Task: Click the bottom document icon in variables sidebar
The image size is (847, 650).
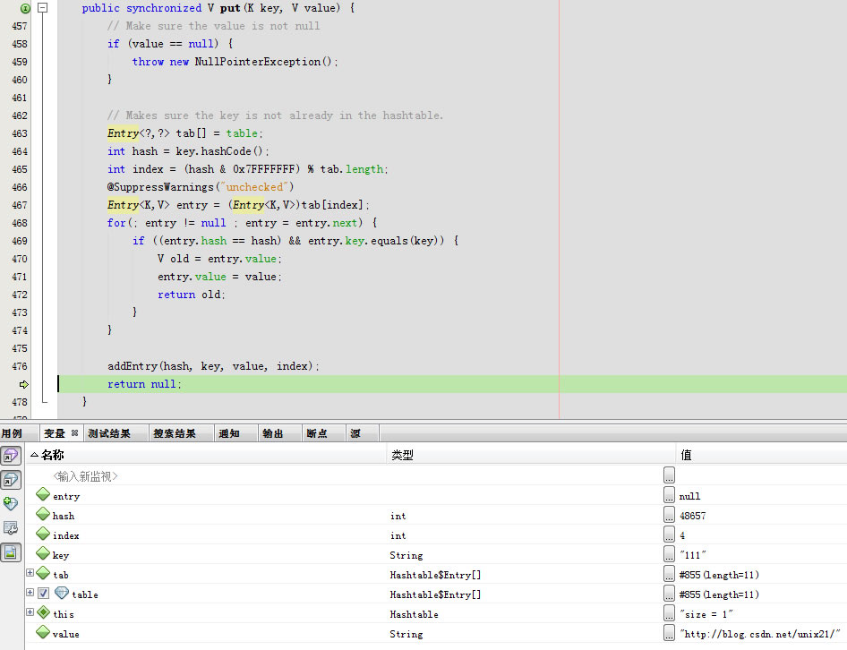Action: [x=11, y=552]
